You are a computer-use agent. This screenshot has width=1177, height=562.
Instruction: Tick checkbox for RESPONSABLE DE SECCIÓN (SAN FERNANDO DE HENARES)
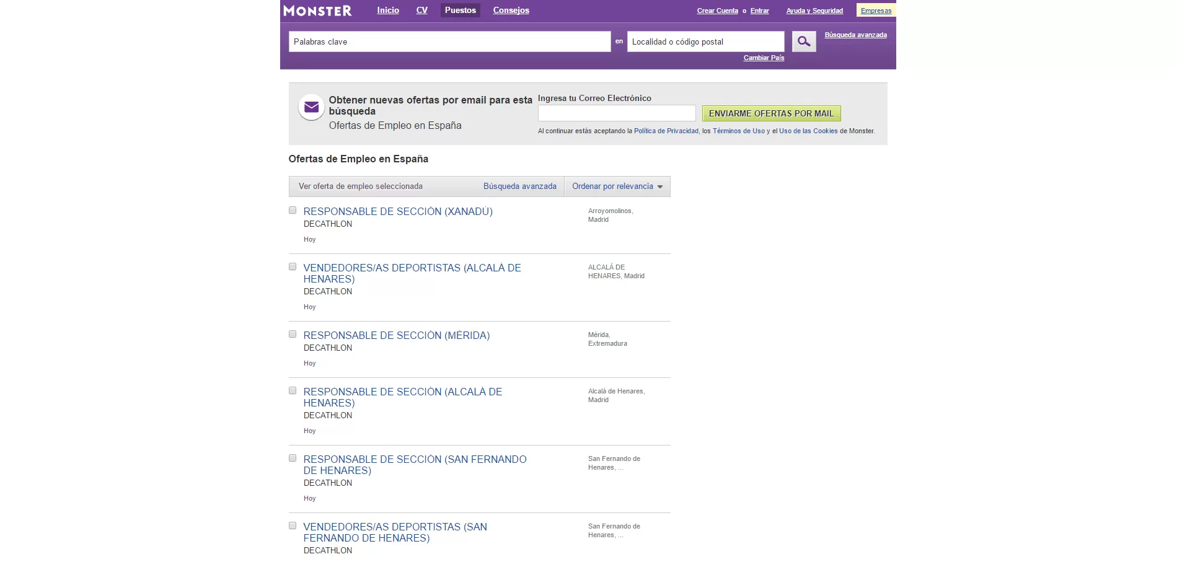[x=293, y=458]
